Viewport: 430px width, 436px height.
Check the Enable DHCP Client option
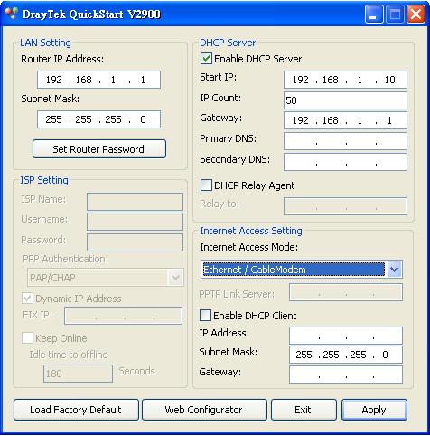pyautogui.click(x=205, y=316)
